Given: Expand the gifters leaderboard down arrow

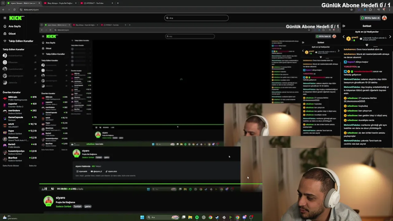Looking at the screenshot, I should [x=367, y=45].
